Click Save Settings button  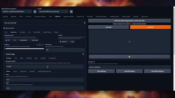[x=101, y=71]
